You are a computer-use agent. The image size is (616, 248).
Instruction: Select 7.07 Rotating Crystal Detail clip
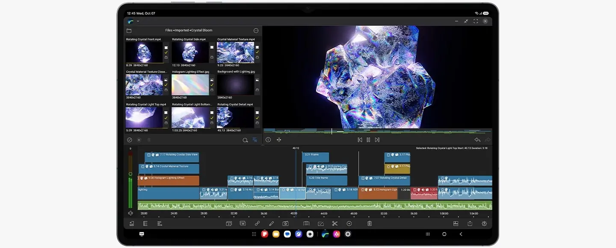click(384, 180)
